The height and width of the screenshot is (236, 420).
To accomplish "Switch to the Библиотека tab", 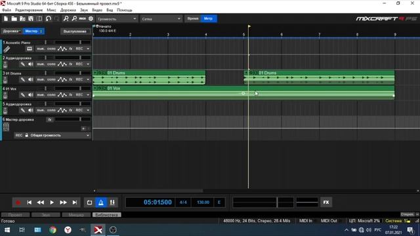I will 106,215.
